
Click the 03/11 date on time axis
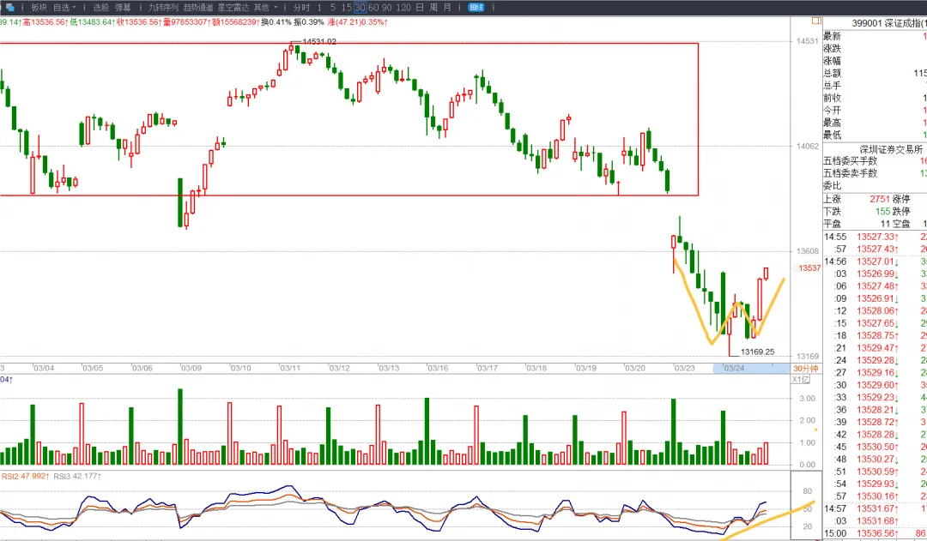290,368
